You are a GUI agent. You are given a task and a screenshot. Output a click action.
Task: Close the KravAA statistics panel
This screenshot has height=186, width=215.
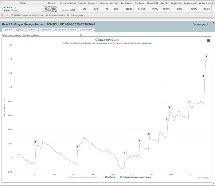(213, 23)
